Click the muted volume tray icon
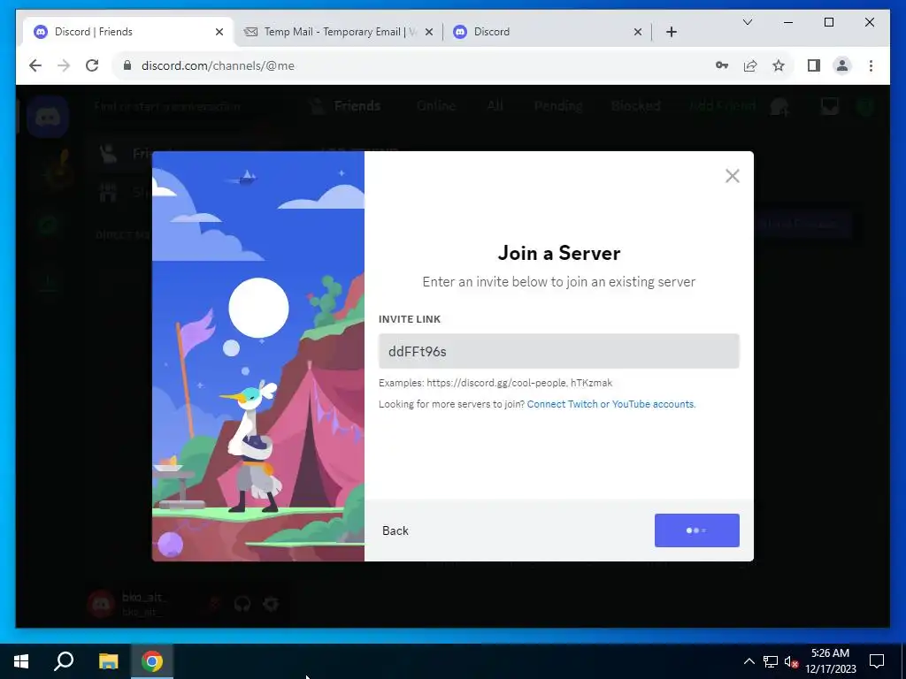Image resolution: width=906 pixels, height=679 pixels. tap(791, 661)
